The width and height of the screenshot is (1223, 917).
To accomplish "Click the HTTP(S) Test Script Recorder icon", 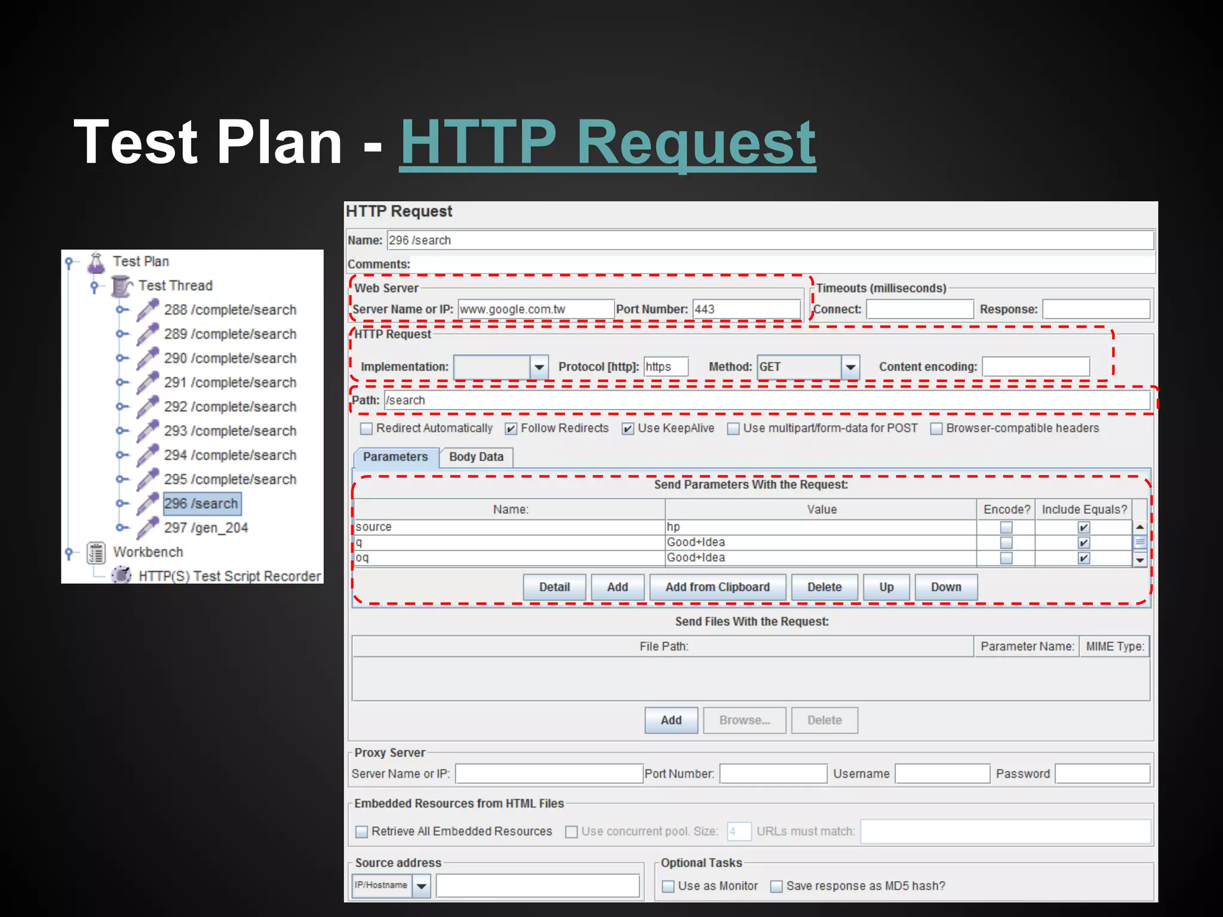I will (122, 576).
